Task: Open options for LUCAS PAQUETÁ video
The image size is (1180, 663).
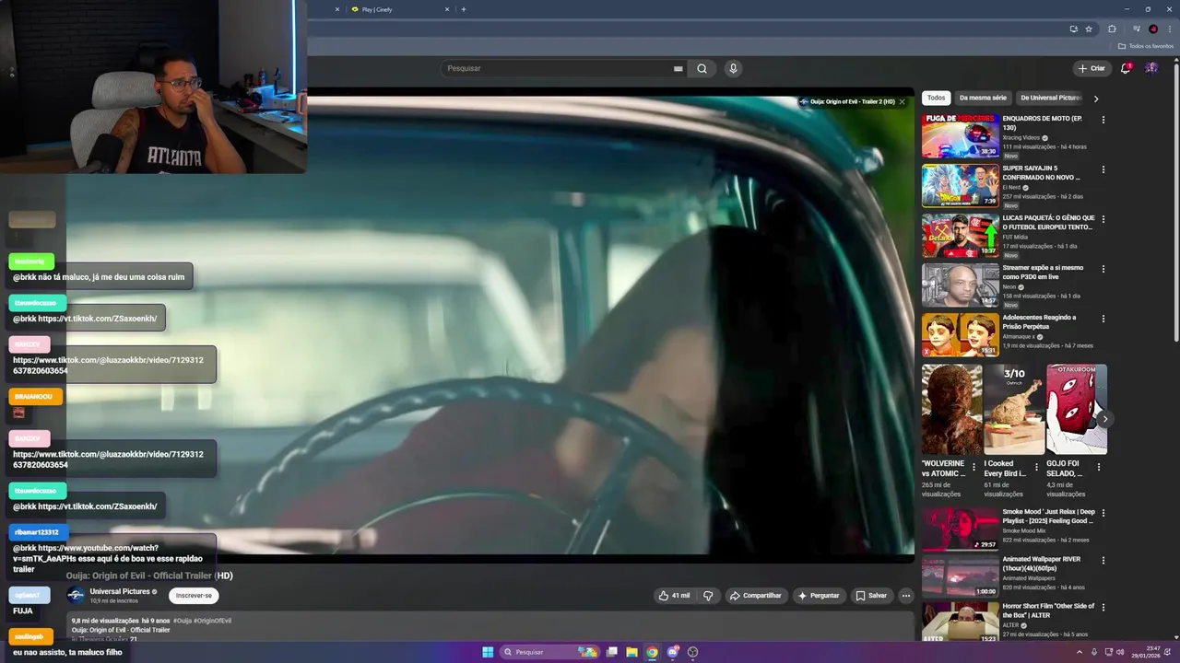Action: [1103, 219]
